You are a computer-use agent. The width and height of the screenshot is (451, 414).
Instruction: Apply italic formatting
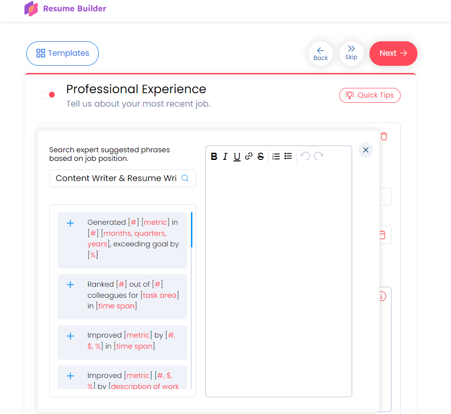point(225,156)
